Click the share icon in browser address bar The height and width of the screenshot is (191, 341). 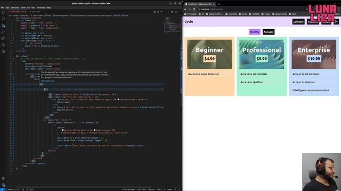pos(307,10)
